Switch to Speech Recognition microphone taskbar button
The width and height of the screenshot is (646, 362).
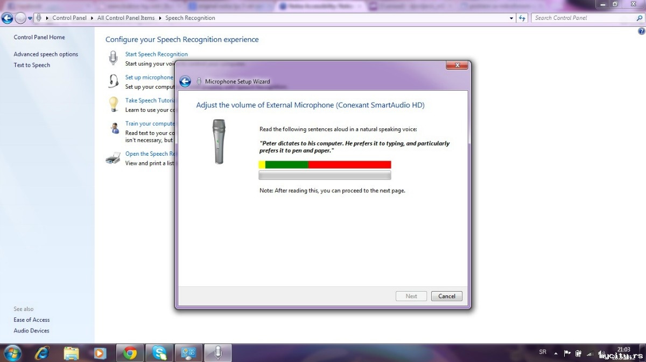click(217, 353)
